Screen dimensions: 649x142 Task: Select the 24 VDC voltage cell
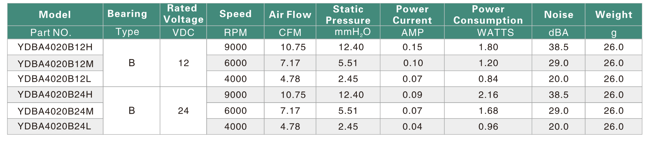(x=183, y=111)
